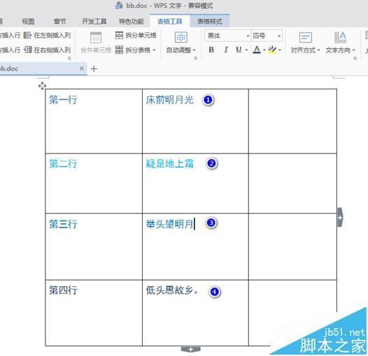Apply the highlight color pen
This screenshot has height=356, width=368.
click(272, 50)
